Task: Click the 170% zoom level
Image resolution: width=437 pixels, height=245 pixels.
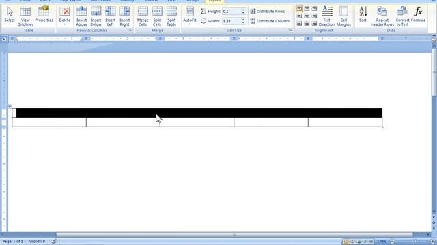Action: [382, 242]
